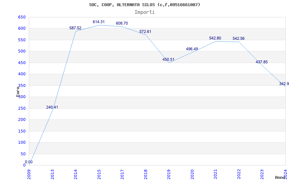Click the 650 y-axis tick label
The image size is (289, 181).
tap(22, 17)
